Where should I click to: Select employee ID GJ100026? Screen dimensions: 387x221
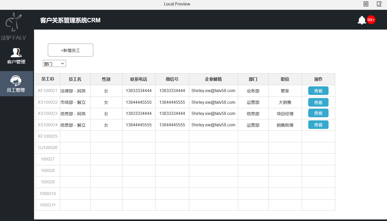pyautogui.click(x=48, y=148)
